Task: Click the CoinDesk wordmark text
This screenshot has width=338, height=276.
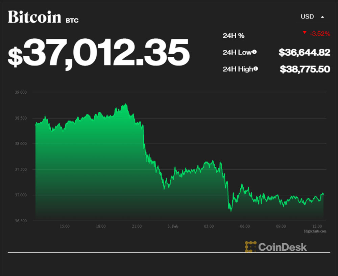Action: pos(283,247)
